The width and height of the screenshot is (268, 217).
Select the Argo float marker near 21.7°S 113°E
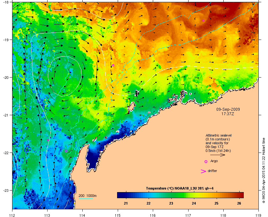[48, 140]
